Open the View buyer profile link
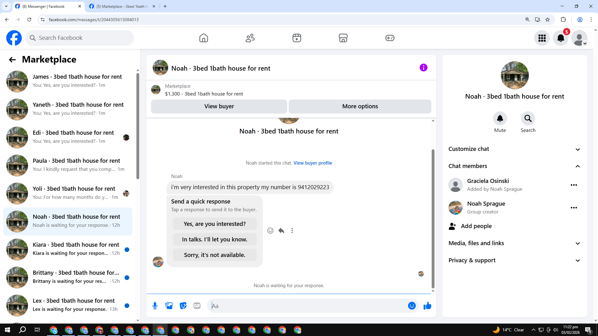 click(313, 163)
